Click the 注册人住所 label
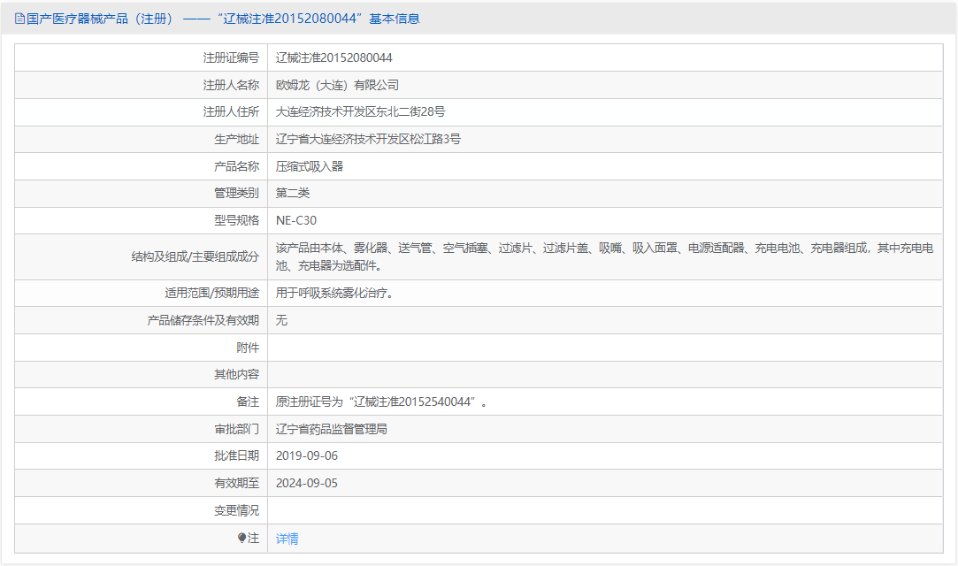 [x=231, y=111]
